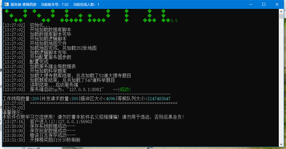Click the line about 547道科举题目
The image size is (286, 149).
point(72,80)
